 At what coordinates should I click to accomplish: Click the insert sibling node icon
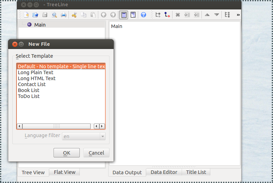(158, 15)
